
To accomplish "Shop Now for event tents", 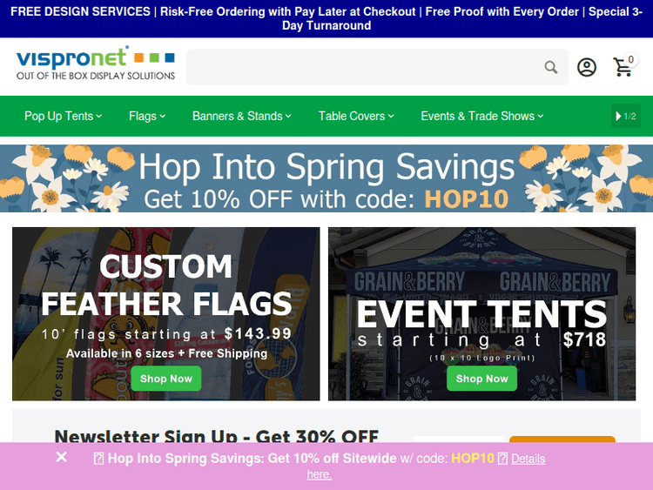I will [x=481, y=379].
